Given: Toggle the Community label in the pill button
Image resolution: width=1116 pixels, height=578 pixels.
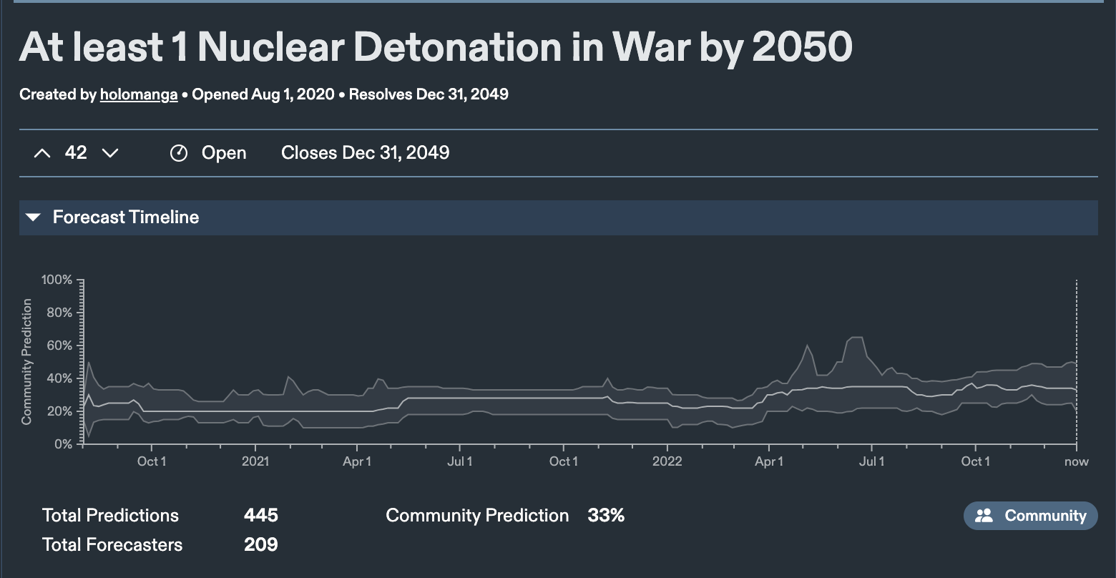Looking at the screenshot, I should point(1045,516).
